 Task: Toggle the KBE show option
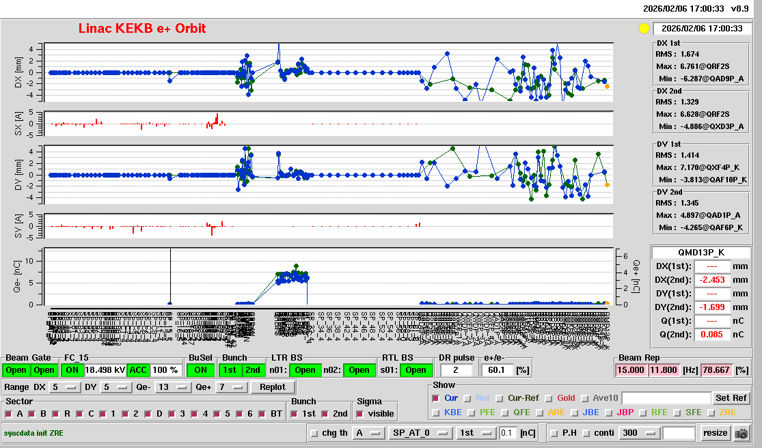point(437,412)
